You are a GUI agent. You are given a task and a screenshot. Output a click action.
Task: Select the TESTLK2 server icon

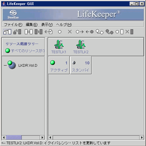coord(81,44)
